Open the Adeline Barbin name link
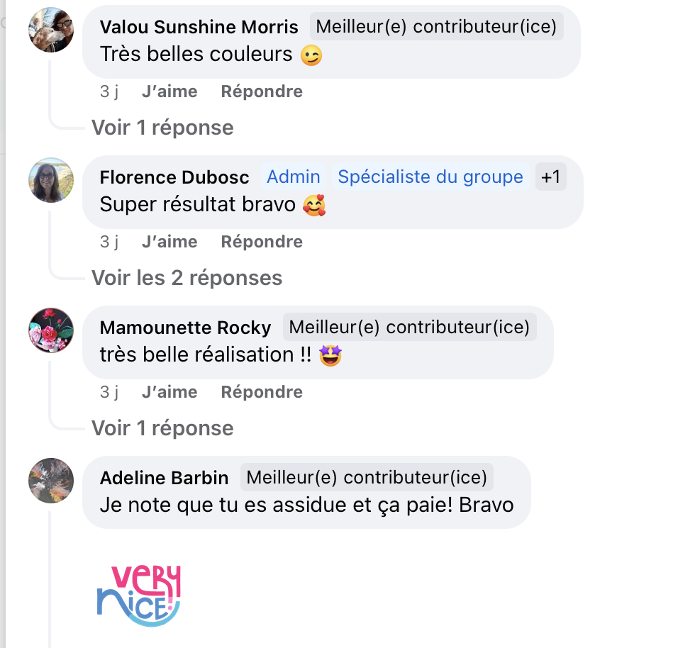 pyautogui.click(x=164, y=478)
